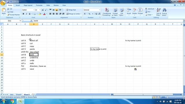Enable Wrap Text

click(71, 10)
